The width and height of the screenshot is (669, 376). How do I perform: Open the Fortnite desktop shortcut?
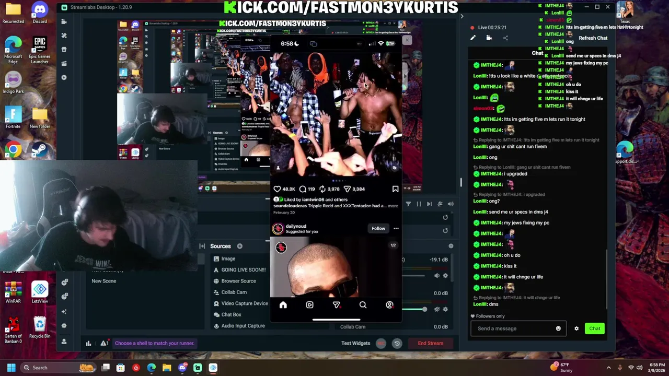click(13, 118)
